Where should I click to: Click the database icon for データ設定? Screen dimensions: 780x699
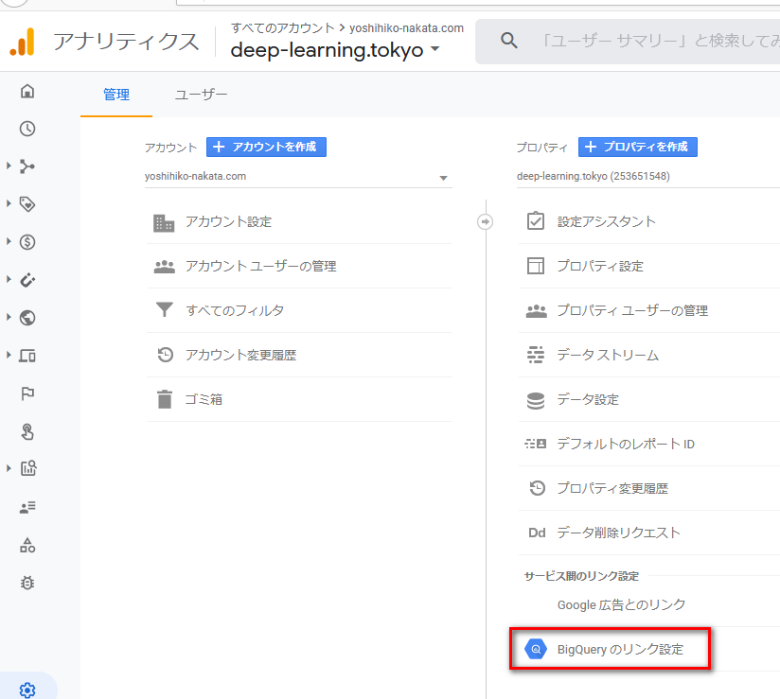click(x=535, y=400)
